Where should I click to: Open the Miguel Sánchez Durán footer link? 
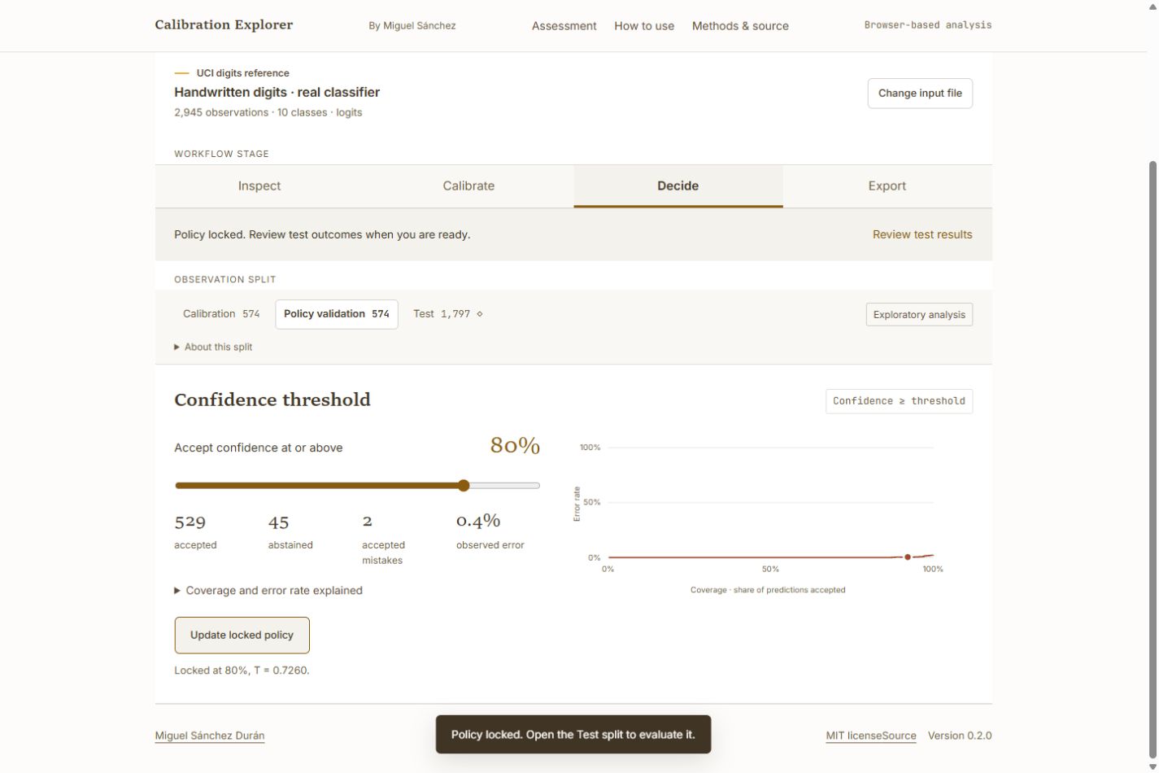click(210, 736)
